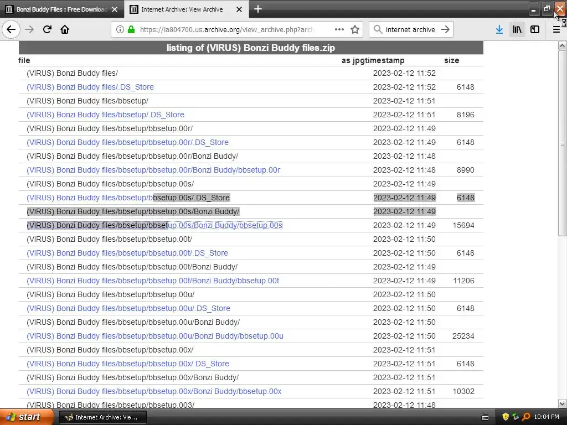Select the Internet Archive taskbar button
Screen dimensions: 567x425
pyautogui.click(x=102, y=417)
